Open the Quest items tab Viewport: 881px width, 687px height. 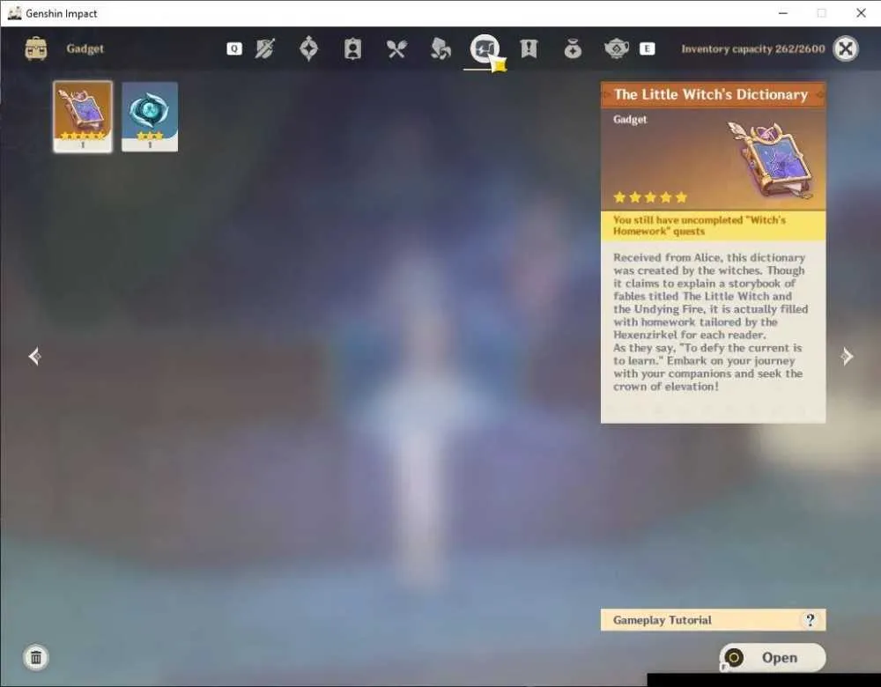pos(529,48)
